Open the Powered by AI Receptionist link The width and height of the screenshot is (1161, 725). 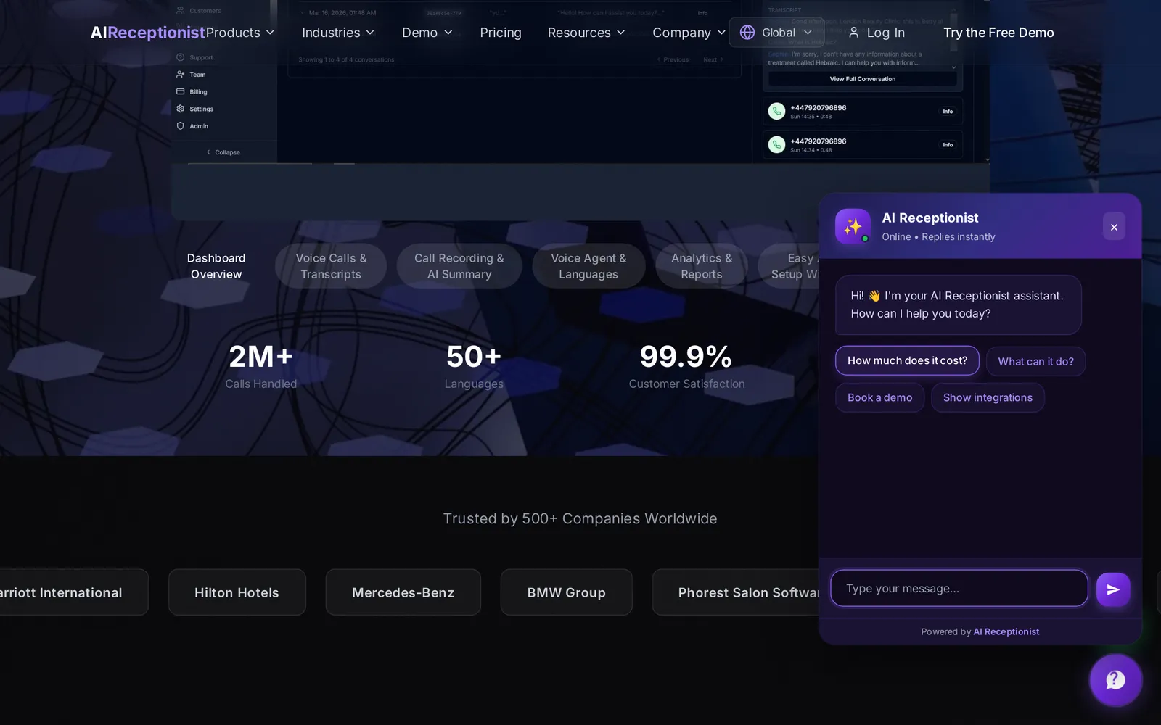[x=1006, y=631]
